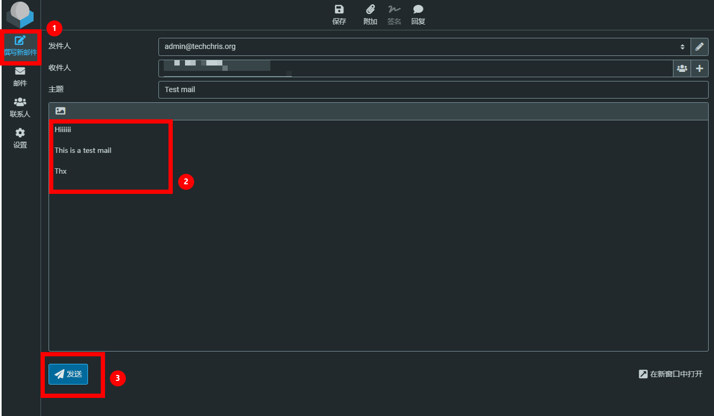714x416 pixels.
Task: Open 设置 settings gear in sidebar
Action: click(x=20, y=138)
